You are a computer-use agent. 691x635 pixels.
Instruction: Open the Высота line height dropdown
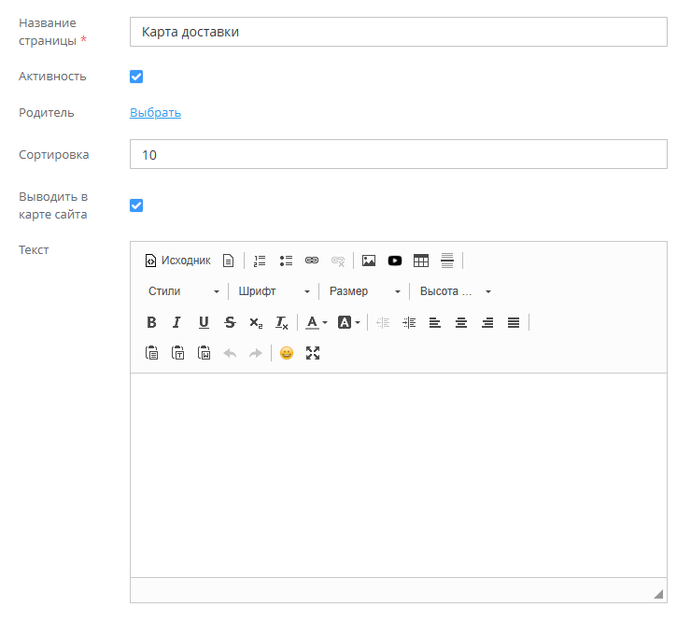455,291
